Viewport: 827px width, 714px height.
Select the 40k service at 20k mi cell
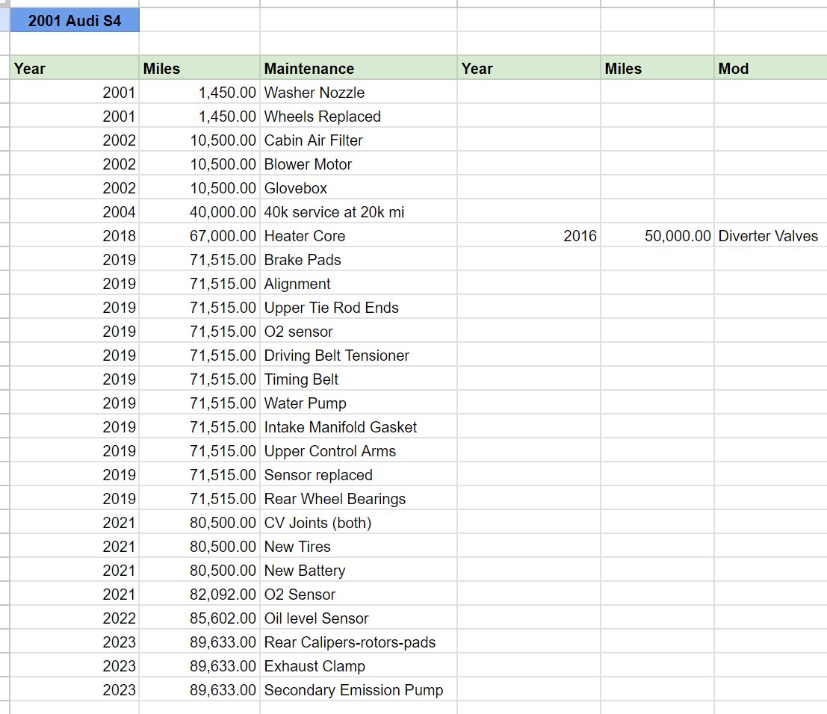click(359, 212)
